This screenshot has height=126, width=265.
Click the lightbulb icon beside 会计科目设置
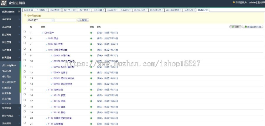point(25,15)
